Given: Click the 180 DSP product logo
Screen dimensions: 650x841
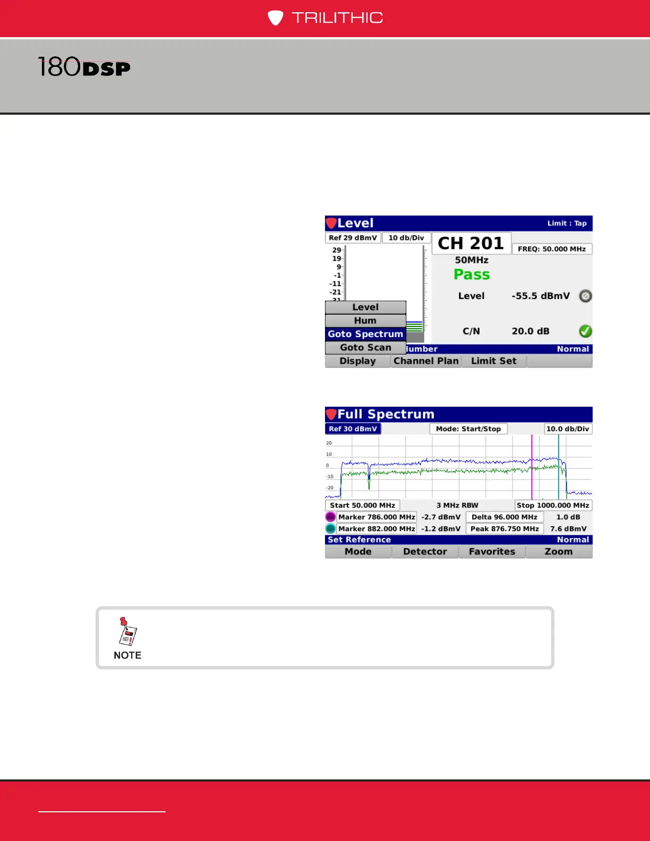Looking at the screenshot, I should tap(84, 67).
